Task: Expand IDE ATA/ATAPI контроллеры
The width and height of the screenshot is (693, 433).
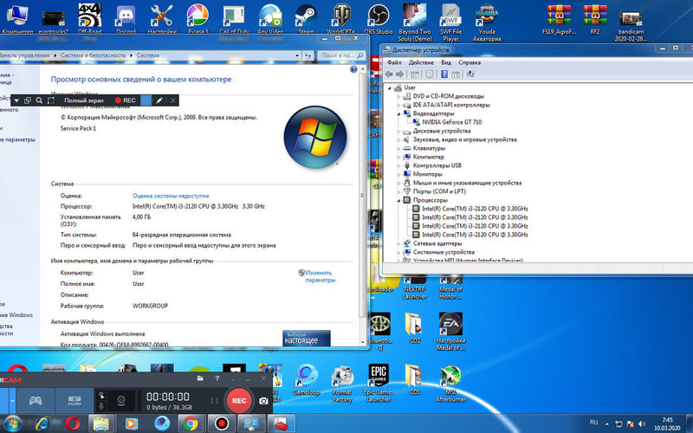Action: (398, 105)
